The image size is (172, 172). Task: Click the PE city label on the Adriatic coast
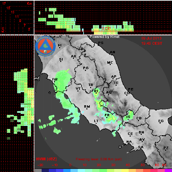[x=131, y=89]
